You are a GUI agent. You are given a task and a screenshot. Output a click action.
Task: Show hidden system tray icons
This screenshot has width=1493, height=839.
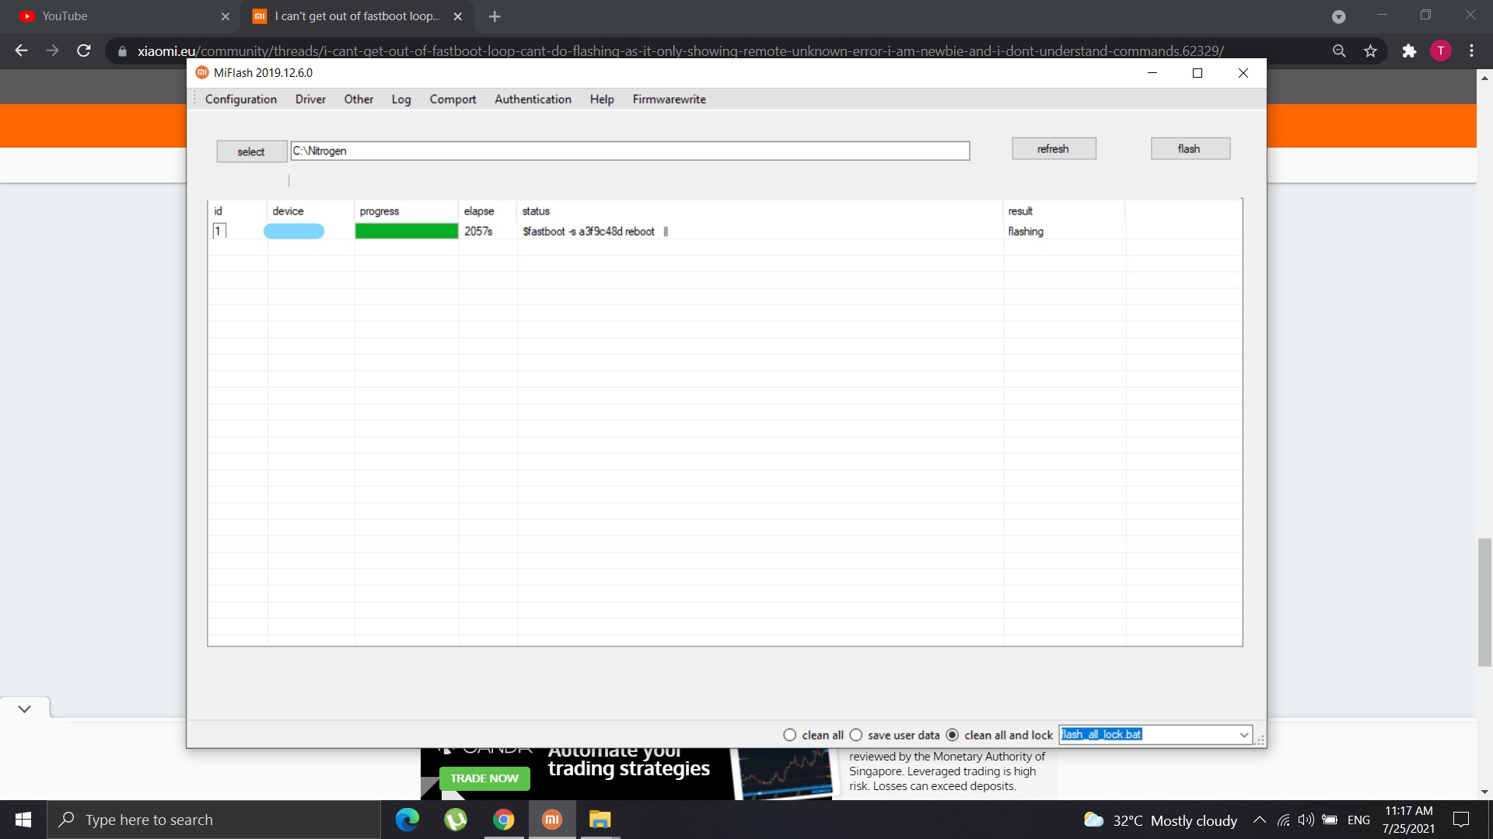(1259, 820)
